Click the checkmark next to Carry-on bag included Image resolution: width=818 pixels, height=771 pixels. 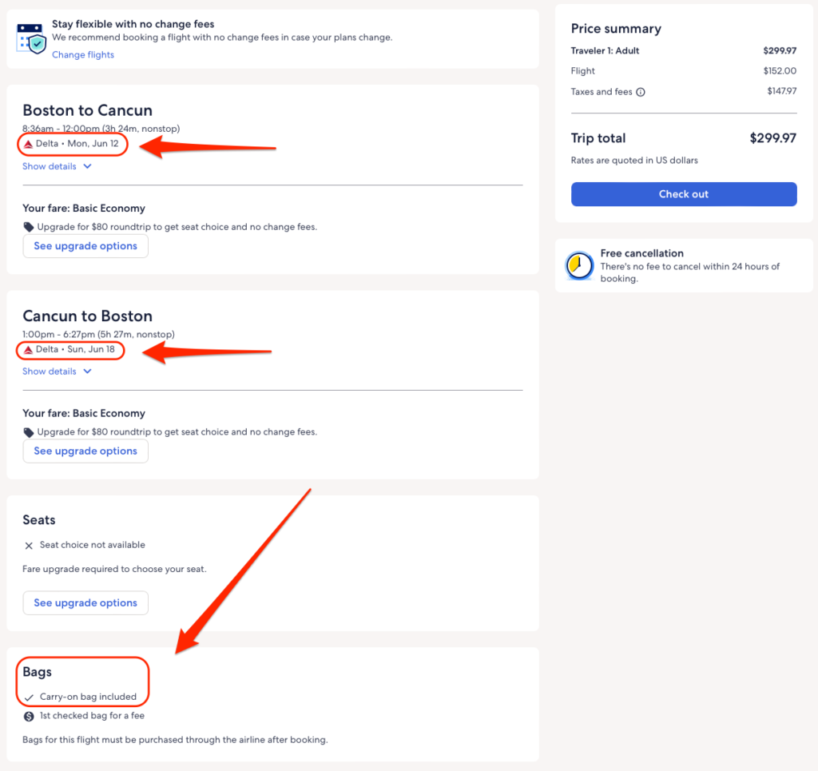29,697
